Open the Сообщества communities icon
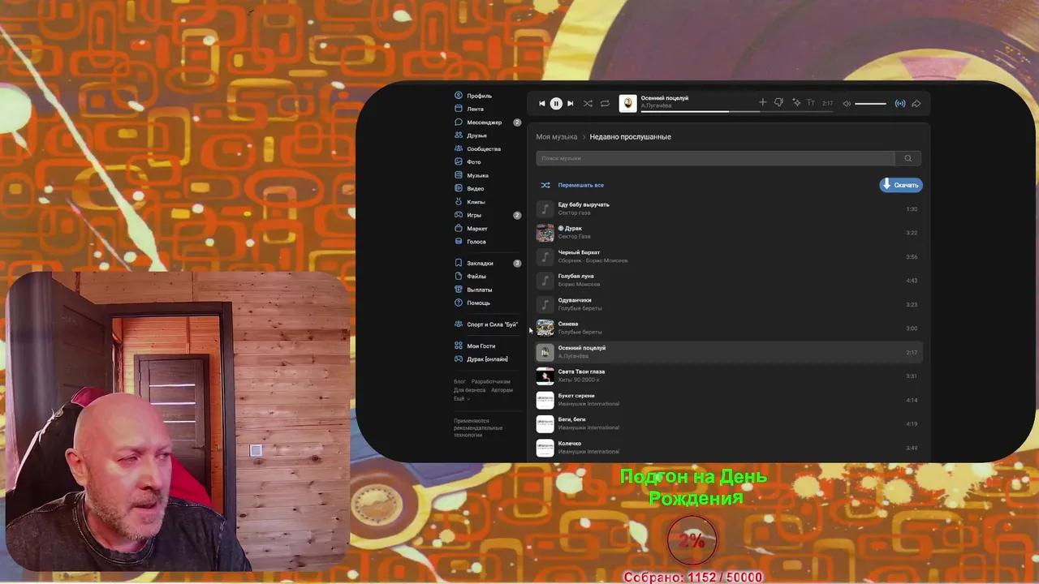Screen dimensions: 1039x584 tap(459, 148)
